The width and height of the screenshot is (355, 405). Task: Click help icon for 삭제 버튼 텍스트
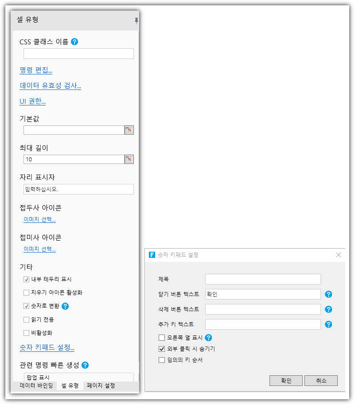(x=328, y=309)
